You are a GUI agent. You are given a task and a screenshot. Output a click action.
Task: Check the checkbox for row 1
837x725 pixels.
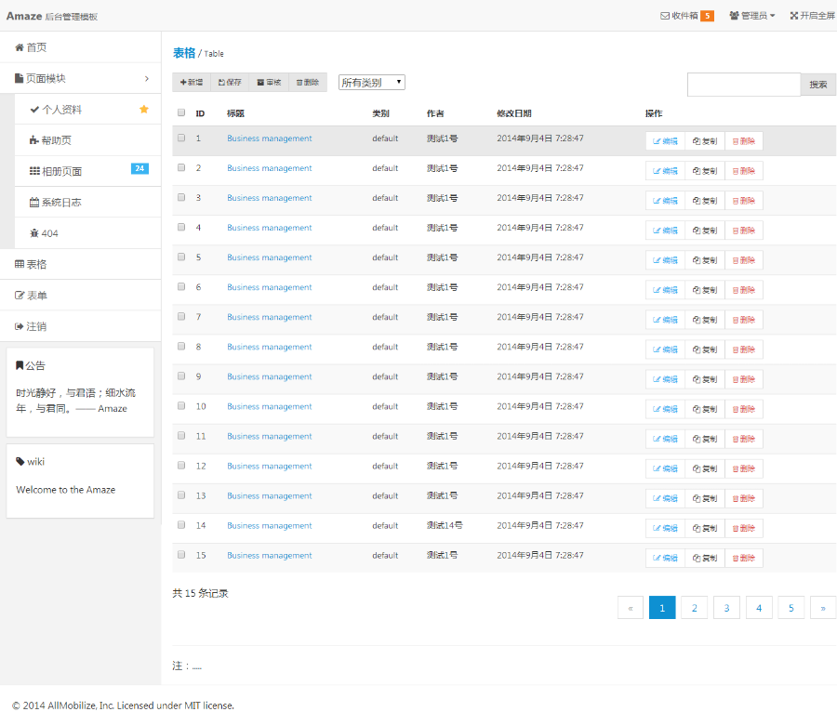pos(181,138)
